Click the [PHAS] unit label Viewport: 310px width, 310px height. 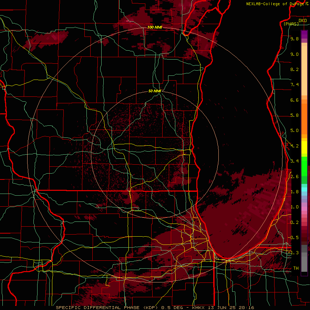click(x=291, y=24)
